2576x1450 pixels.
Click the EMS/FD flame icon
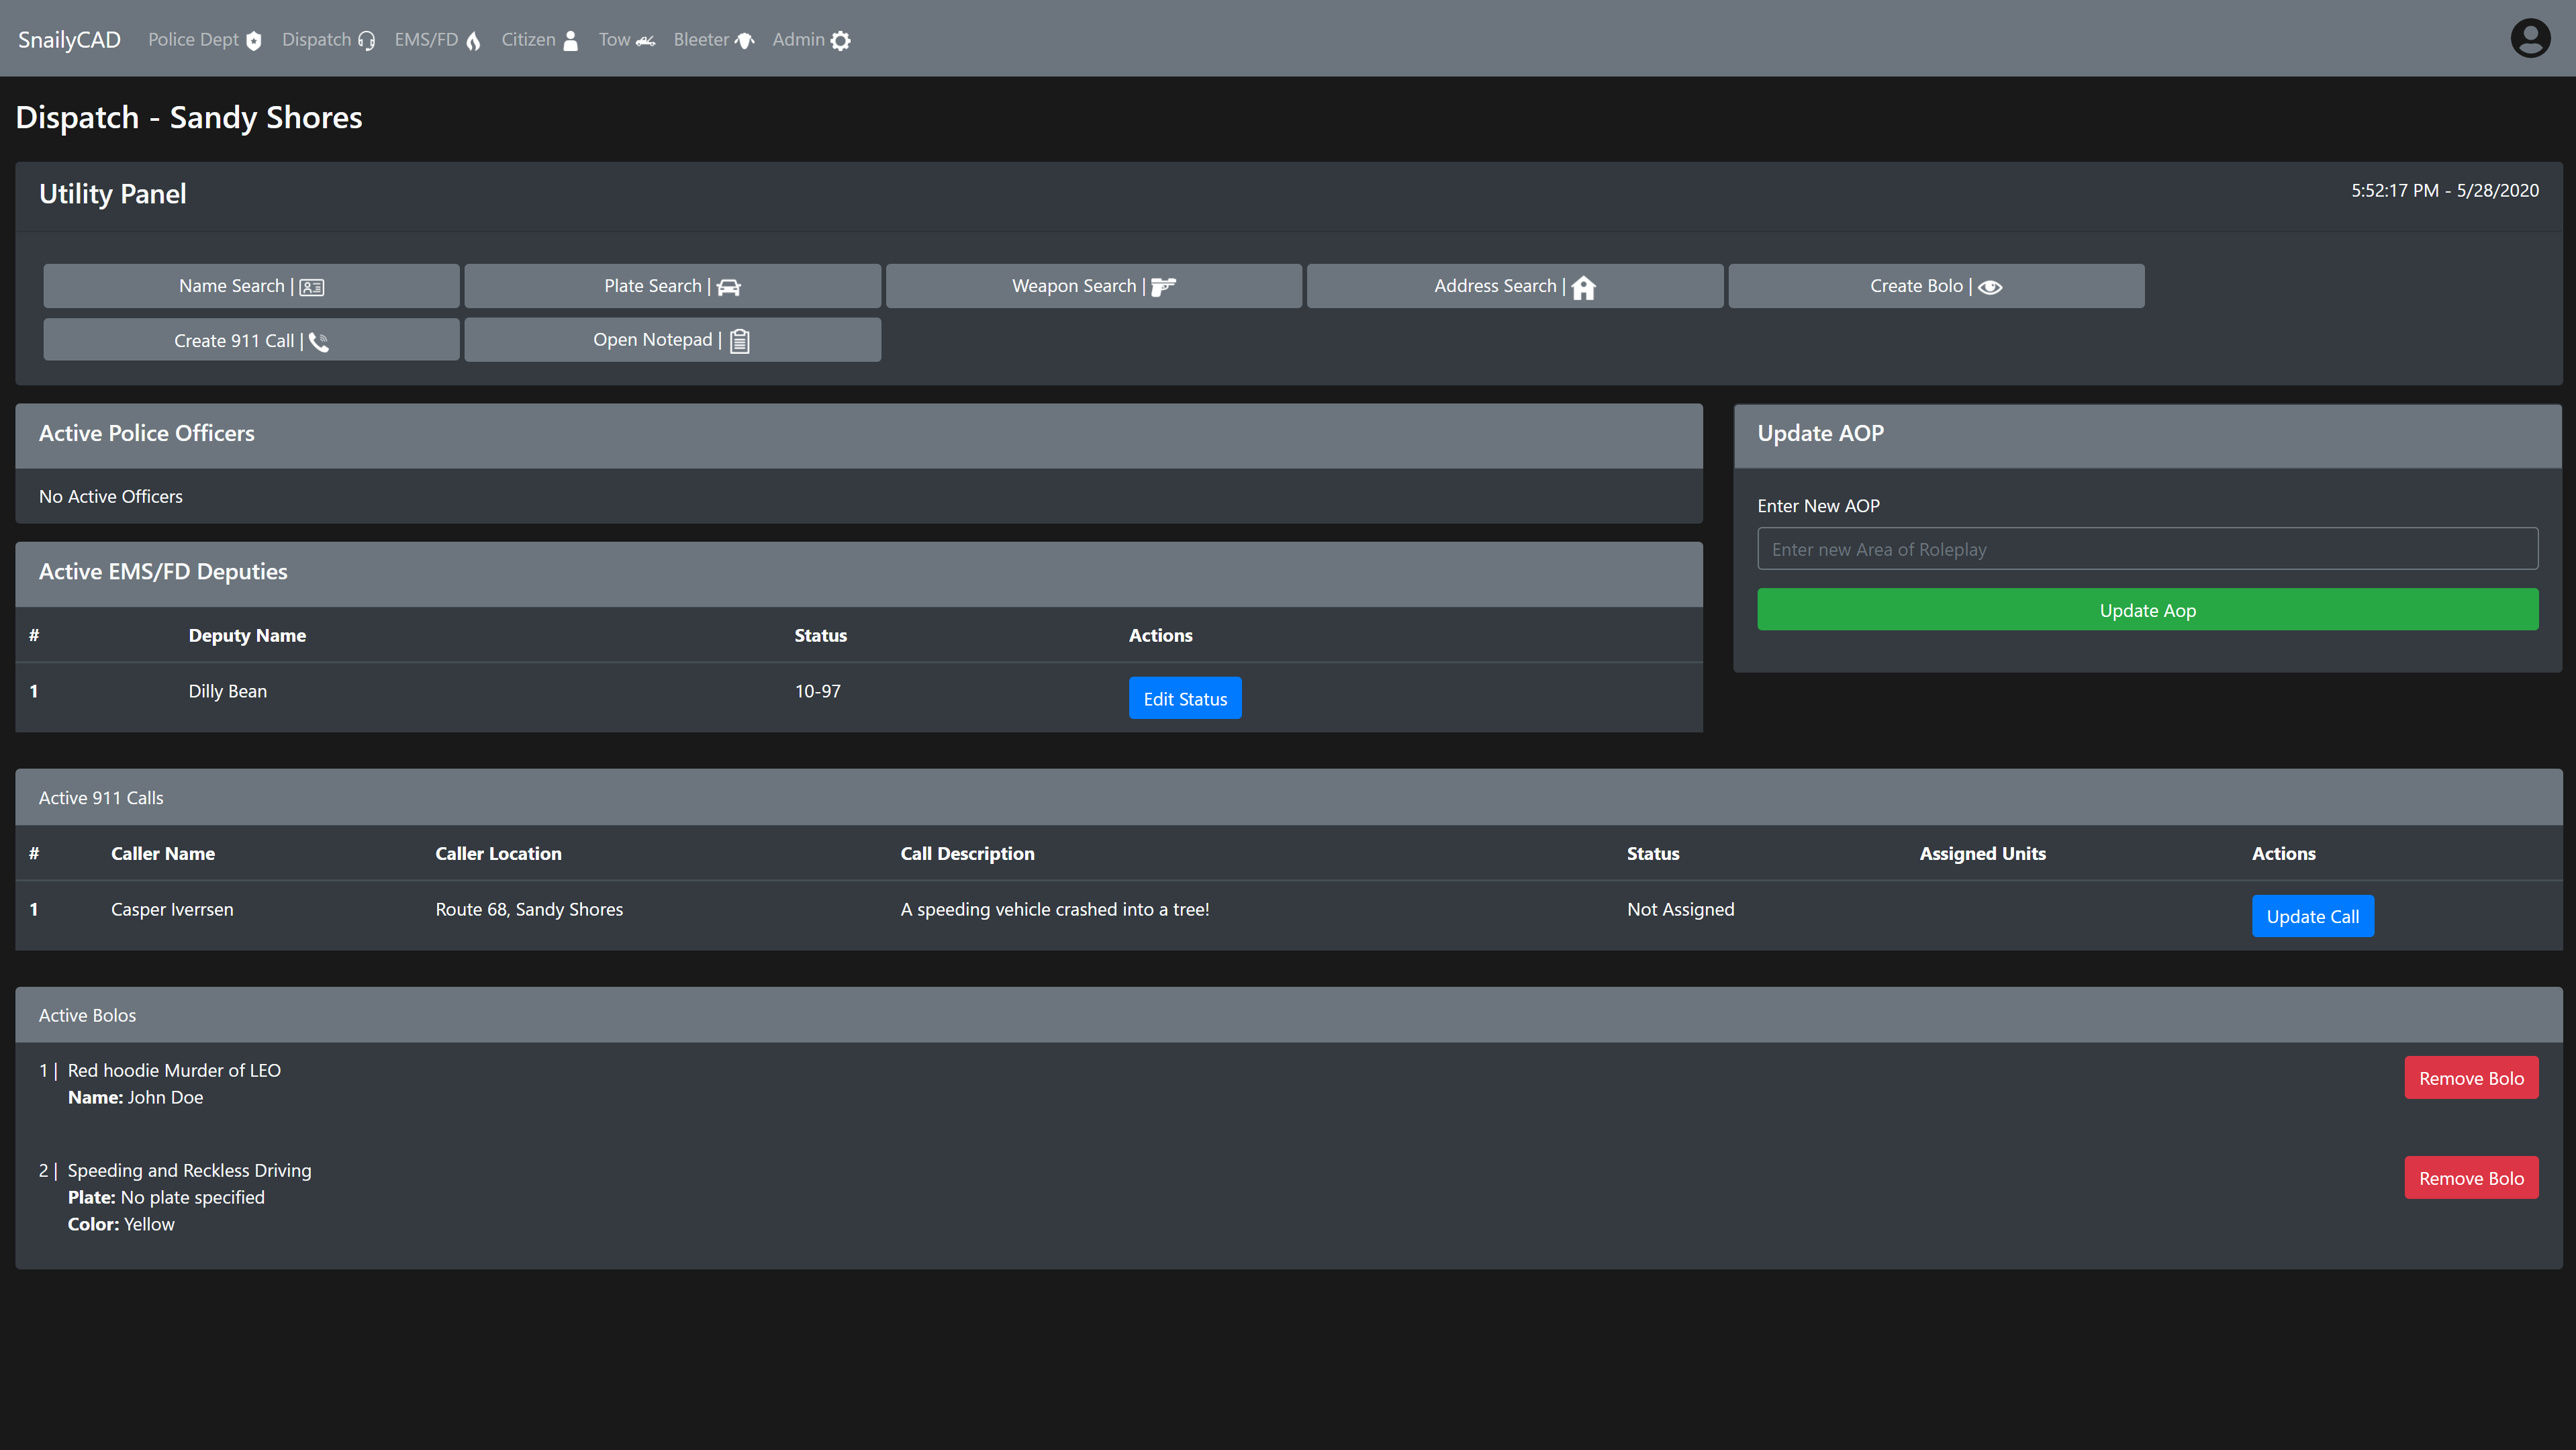point(473,41)
